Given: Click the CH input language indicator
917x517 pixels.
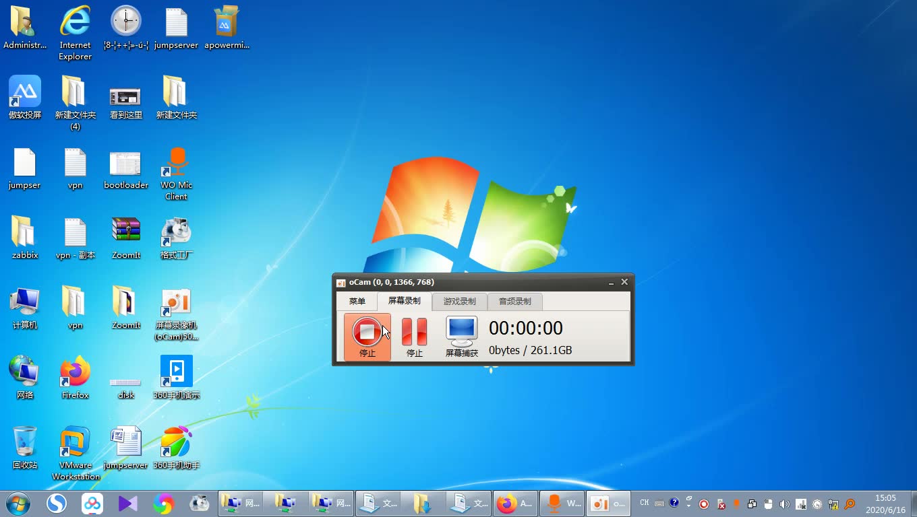Looking at the screenshot, I should (x=645, y=503).
